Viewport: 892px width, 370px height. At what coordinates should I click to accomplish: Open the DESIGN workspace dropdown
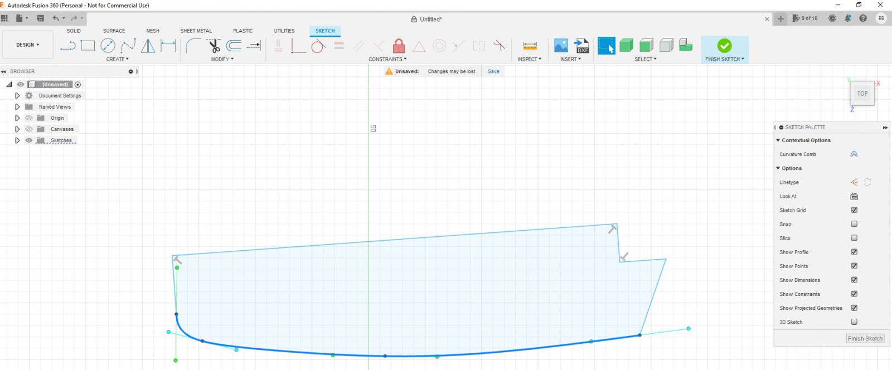(x=28, y=45)
